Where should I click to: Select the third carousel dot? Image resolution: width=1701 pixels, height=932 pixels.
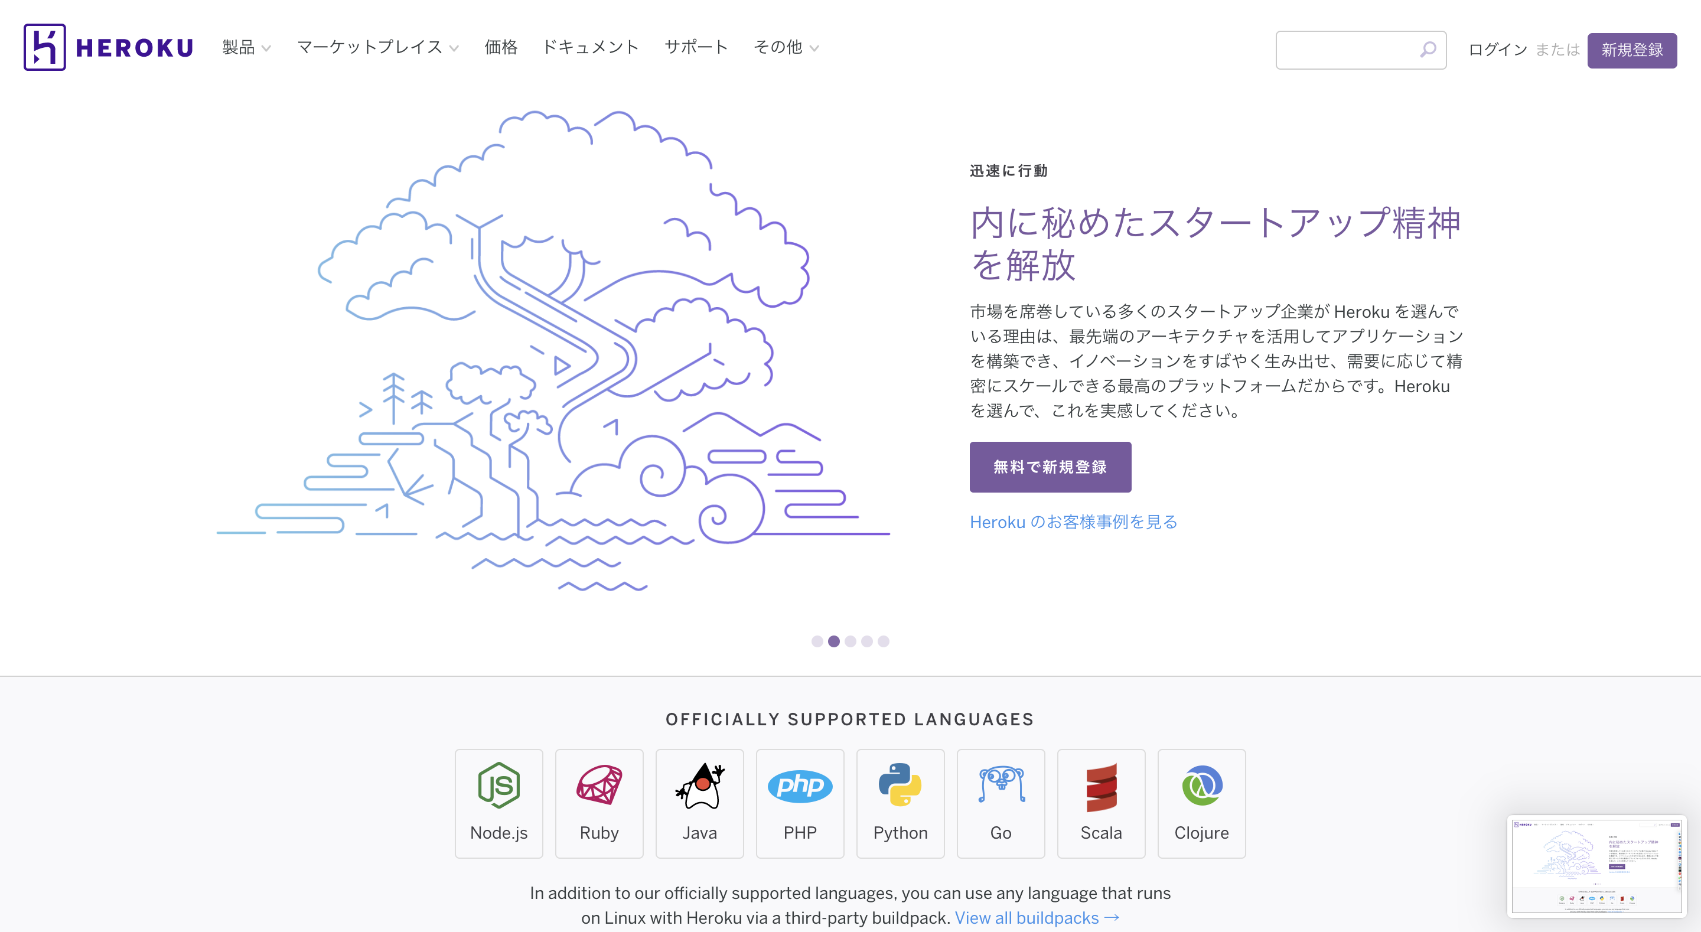[850, 641]
